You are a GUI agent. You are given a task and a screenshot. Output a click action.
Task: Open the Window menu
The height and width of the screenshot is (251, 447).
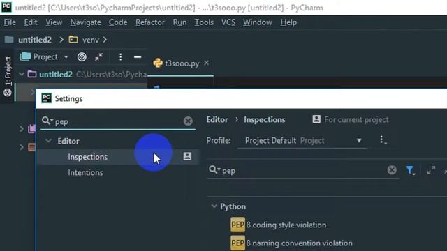(x=258, y=22)
